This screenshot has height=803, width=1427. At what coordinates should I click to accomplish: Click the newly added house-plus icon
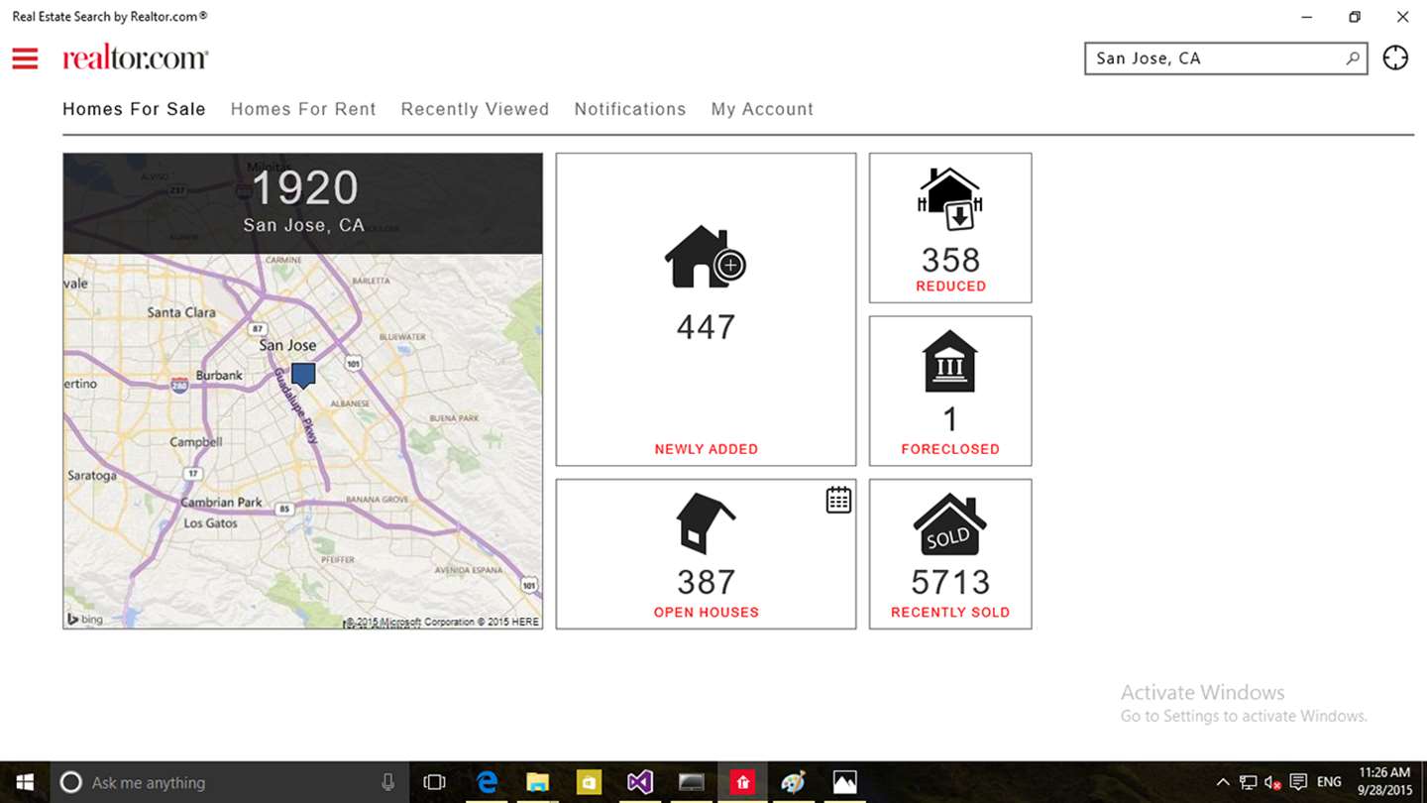coord(705,257)
